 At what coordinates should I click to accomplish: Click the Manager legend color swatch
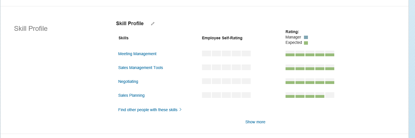(x=306, y=37)
